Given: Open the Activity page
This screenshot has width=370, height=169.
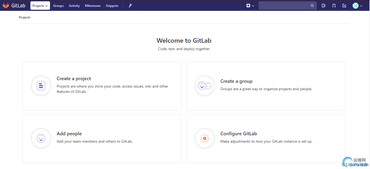Looking at the screenshot, I should pos(74,6).
